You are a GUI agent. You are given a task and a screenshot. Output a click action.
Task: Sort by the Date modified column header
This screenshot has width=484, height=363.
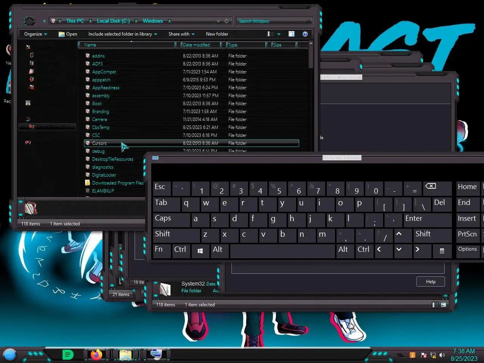(201, 45)
